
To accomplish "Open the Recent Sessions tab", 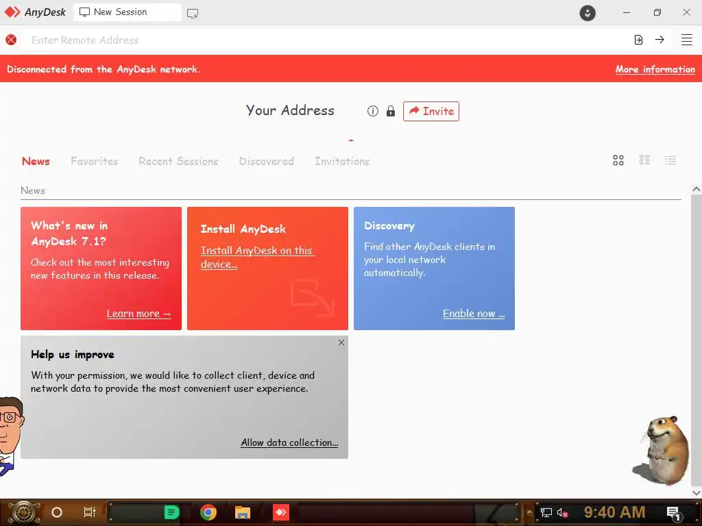I will click(x=178, y=161).
